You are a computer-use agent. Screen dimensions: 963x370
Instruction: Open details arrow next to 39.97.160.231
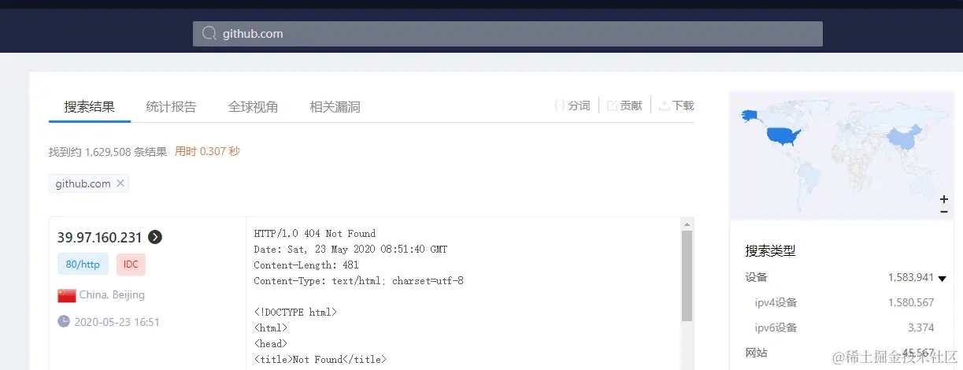155,237
